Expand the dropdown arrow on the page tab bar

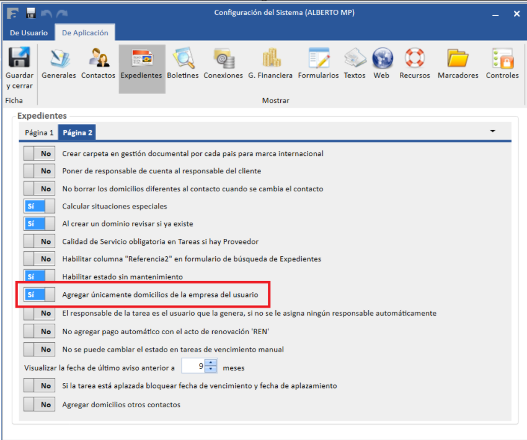493,131
